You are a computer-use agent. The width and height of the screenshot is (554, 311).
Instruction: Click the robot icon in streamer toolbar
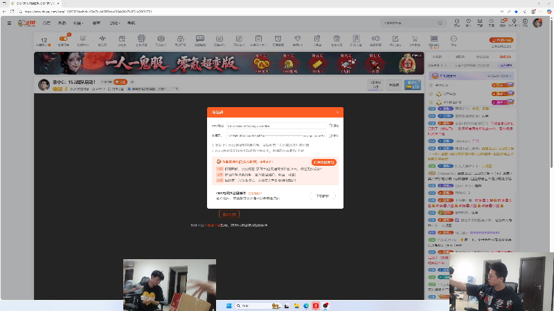point(141,39)
